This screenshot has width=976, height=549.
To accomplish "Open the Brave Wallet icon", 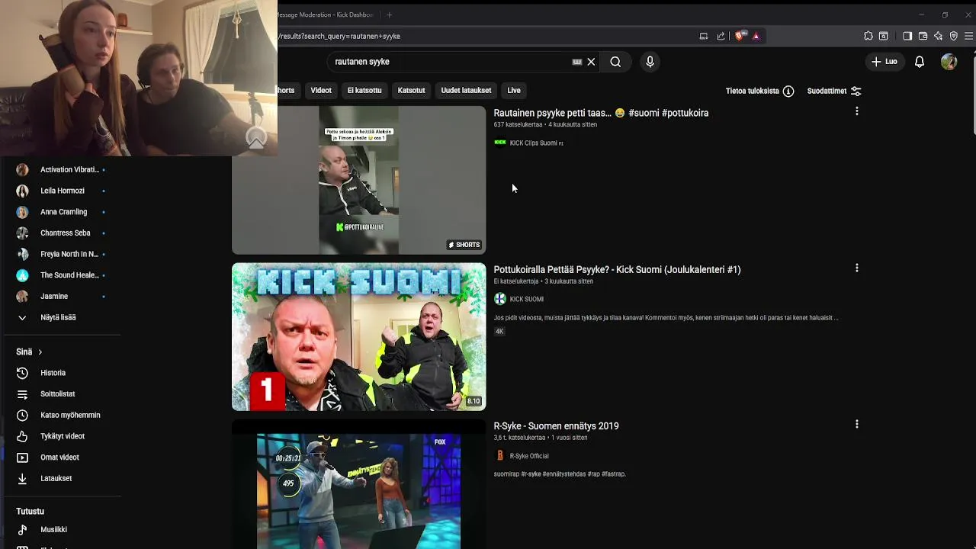I will [923, 36].
